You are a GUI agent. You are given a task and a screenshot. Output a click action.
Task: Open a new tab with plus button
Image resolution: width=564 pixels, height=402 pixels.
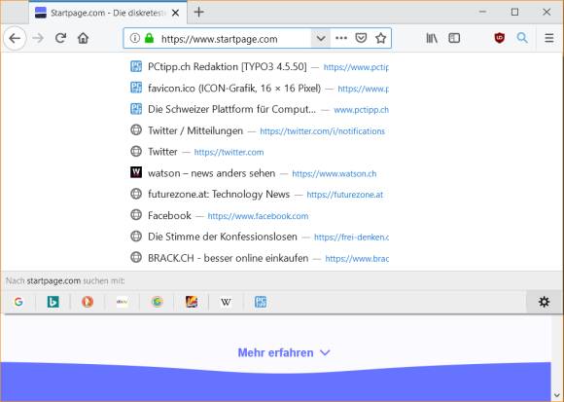(x=199, y=13)
